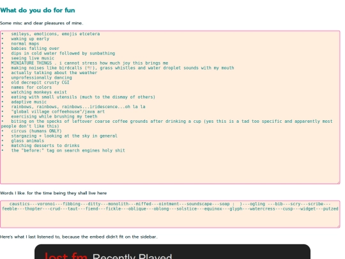Click the 'adaptive music' line
This screenshot has height=259, width=345.
(x=29, y=102)
